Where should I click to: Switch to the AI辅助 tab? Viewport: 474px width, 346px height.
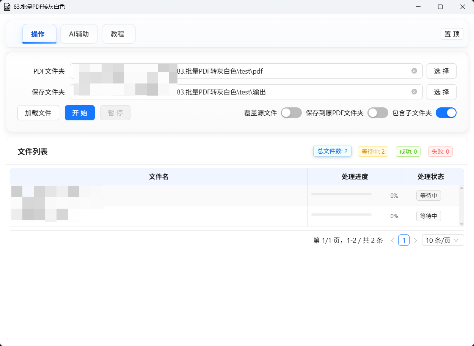(79, 34)
